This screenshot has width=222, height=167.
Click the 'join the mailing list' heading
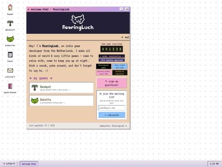point(111,95)
